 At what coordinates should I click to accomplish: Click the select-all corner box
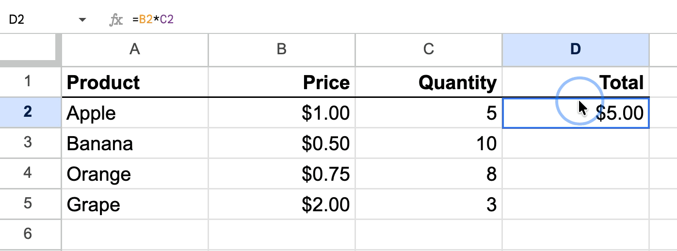pos(30,49)
